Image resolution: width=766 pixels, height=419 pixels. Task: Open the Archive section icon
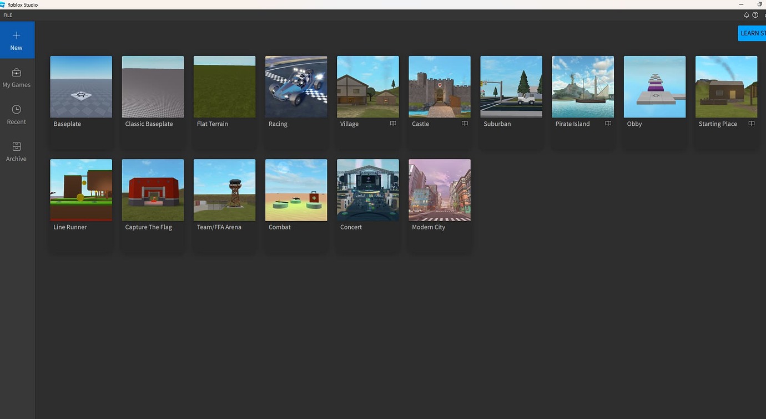(16, 147)
